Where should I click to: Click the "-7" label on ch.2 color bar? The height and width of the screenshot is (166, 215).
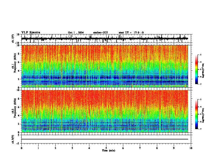point(200,129)
